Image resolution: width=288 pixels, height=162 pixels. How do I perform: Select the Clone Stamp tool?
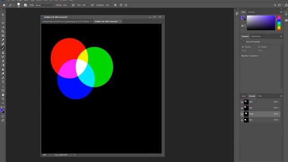click(3, 53)
